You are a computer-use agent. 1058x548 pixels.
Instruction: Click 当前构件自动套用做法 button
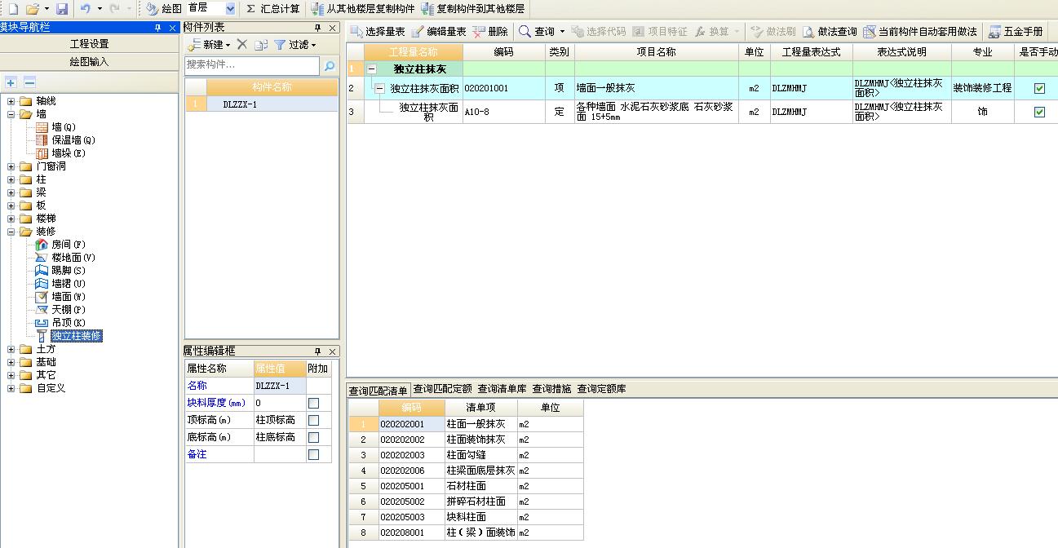(x=920, y=31)
